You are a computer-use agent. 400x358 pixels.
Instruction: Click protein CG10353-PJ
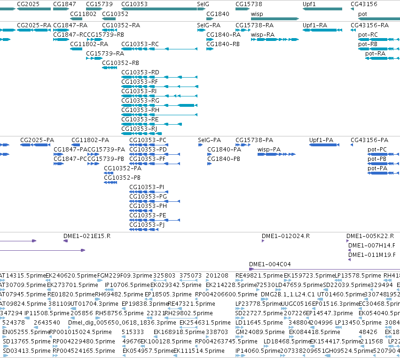(144, 230)
